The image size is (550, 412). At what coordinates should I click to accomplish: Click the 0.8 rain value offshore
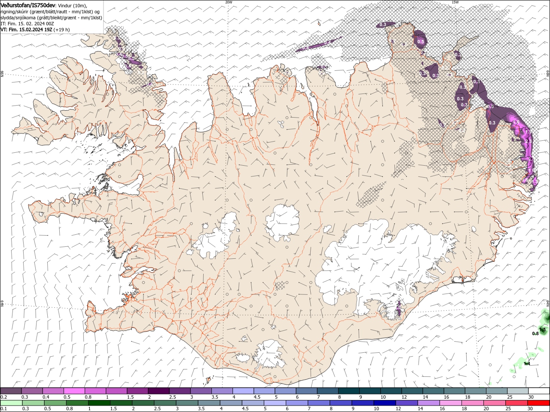(x=535, y=333)
